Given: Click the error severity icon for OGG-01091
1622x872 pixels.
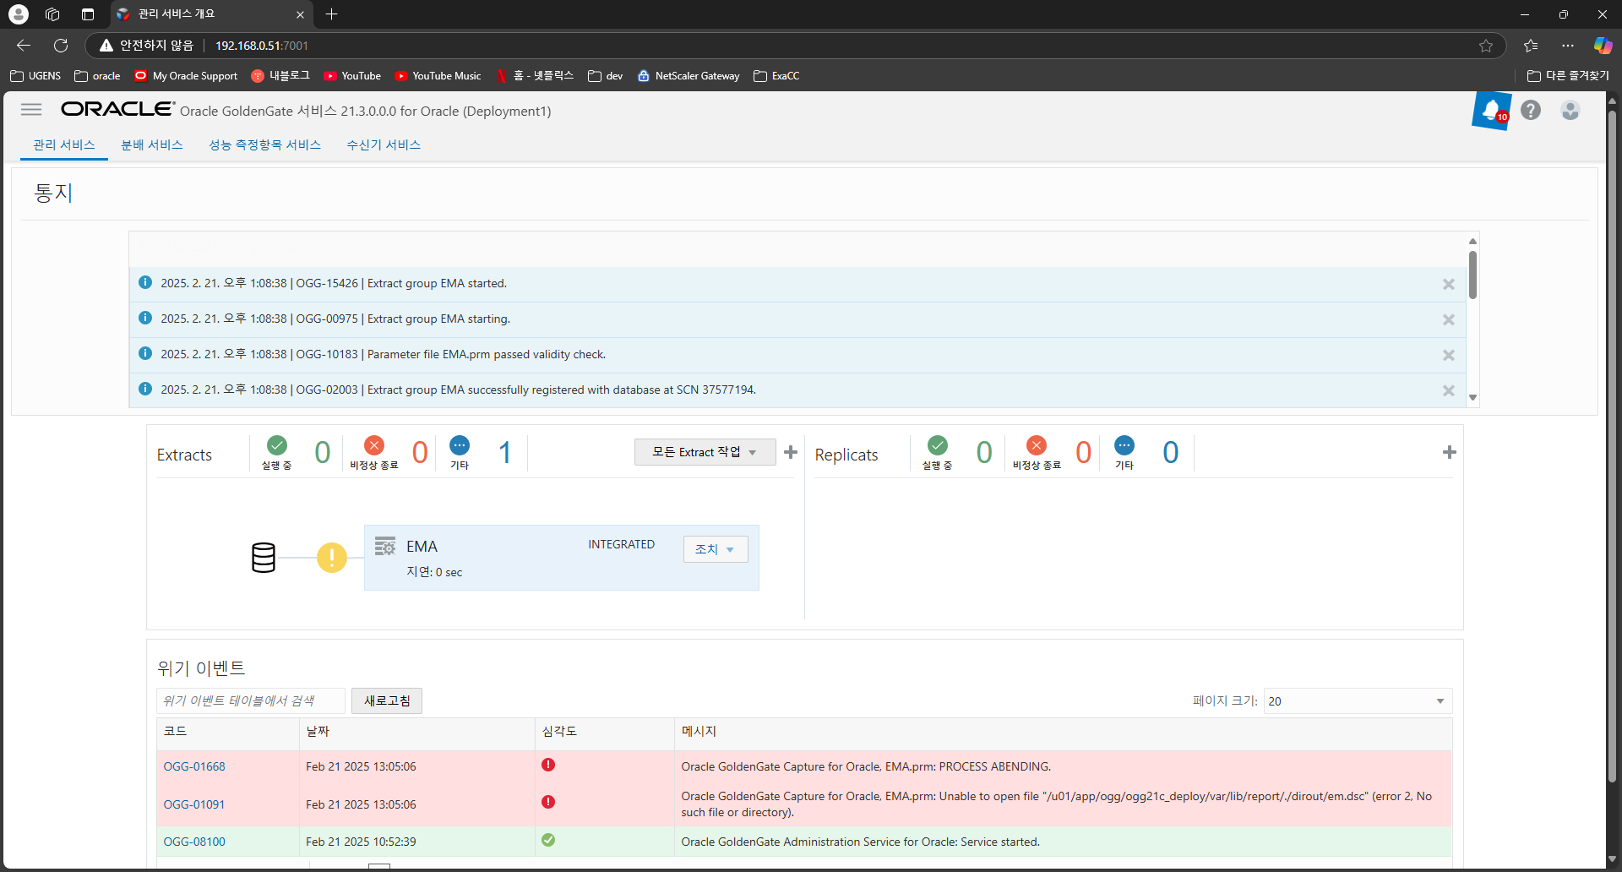Looking at the screenshot, I should coord(548,802).
